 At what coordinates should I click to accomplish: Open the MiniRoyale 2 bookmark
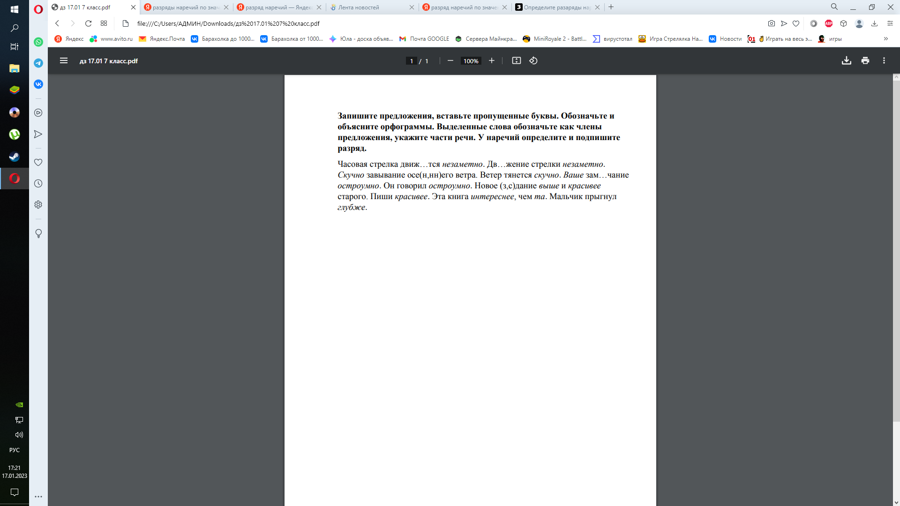click(555, 39)
